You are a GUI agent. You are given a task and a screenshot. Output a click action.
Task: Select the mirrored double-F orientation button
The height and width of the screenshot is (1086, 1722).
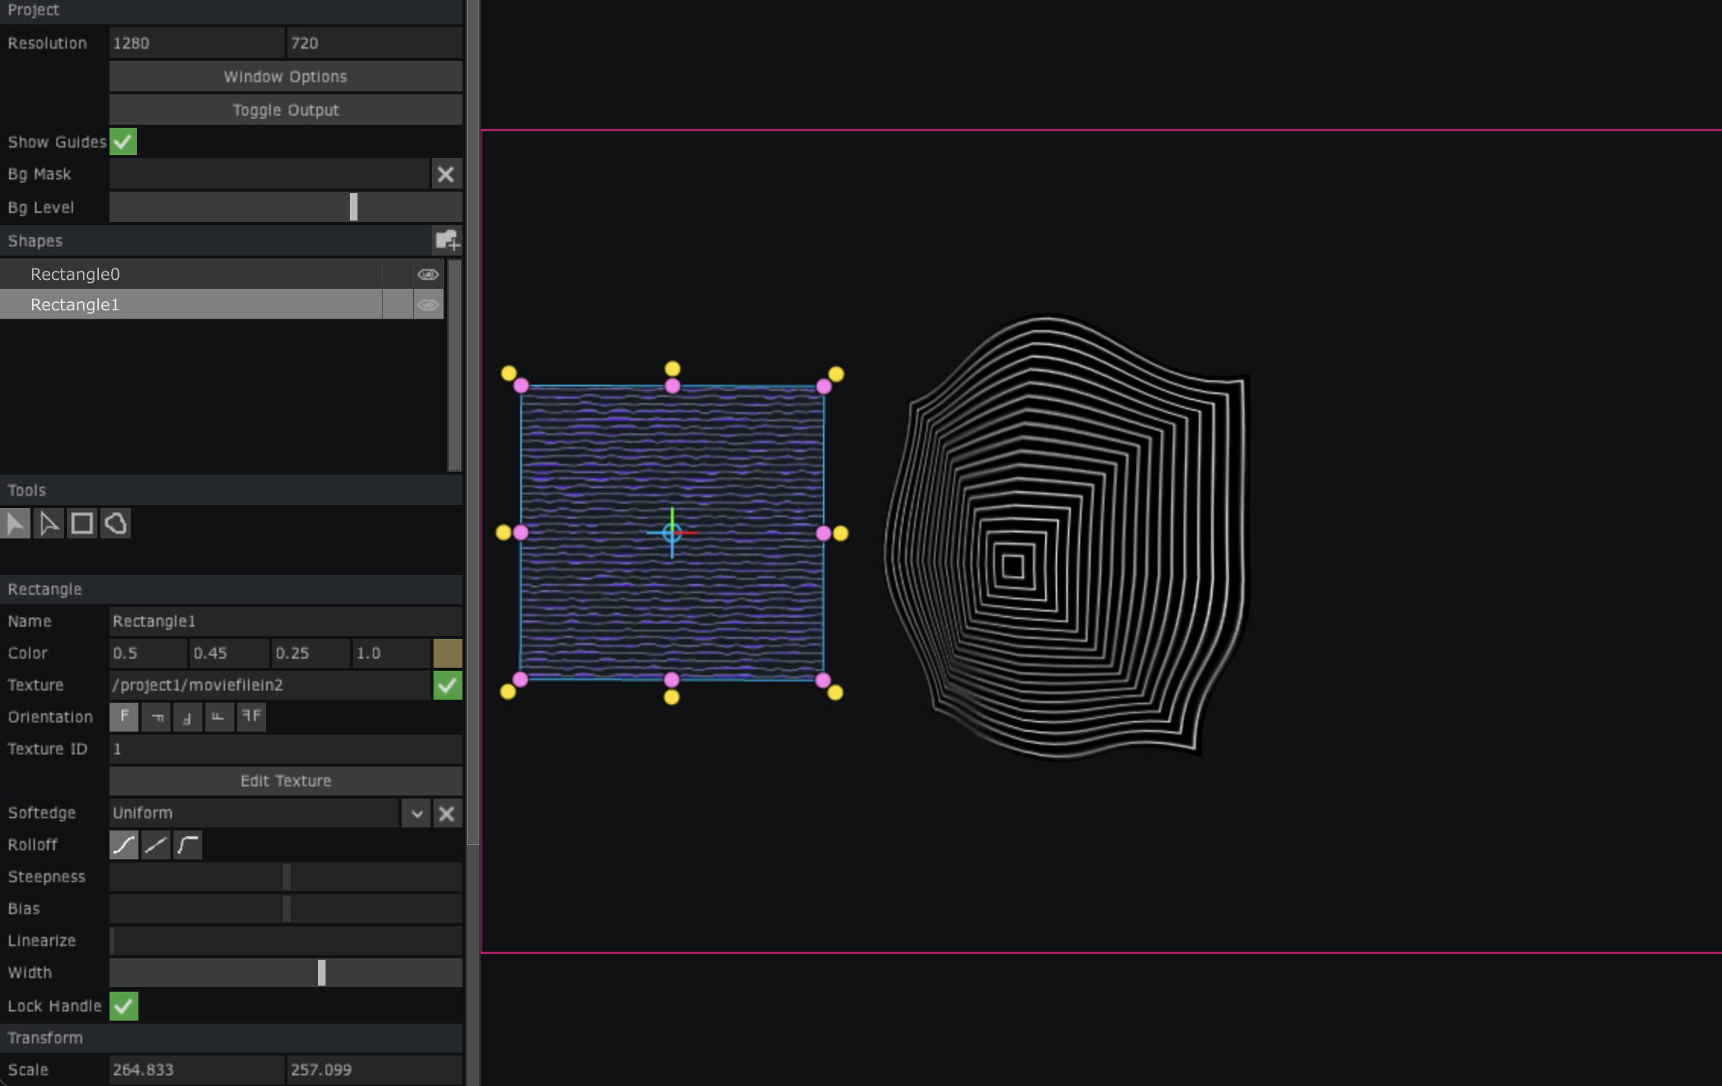click(x=251, y=716)
